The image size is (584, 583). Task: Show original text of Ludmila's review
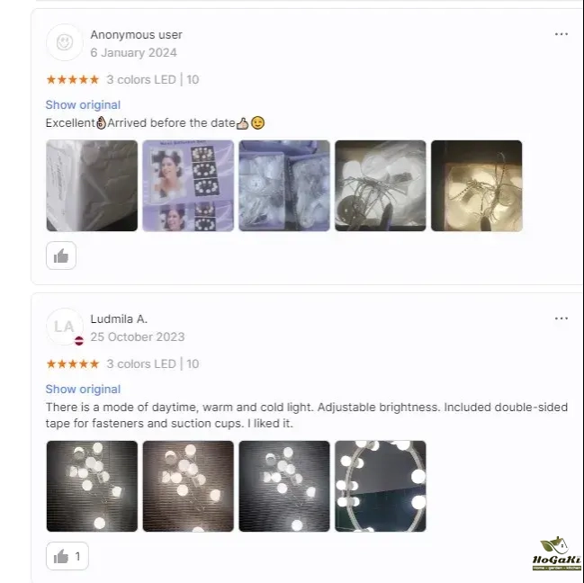tap(83, 390)
